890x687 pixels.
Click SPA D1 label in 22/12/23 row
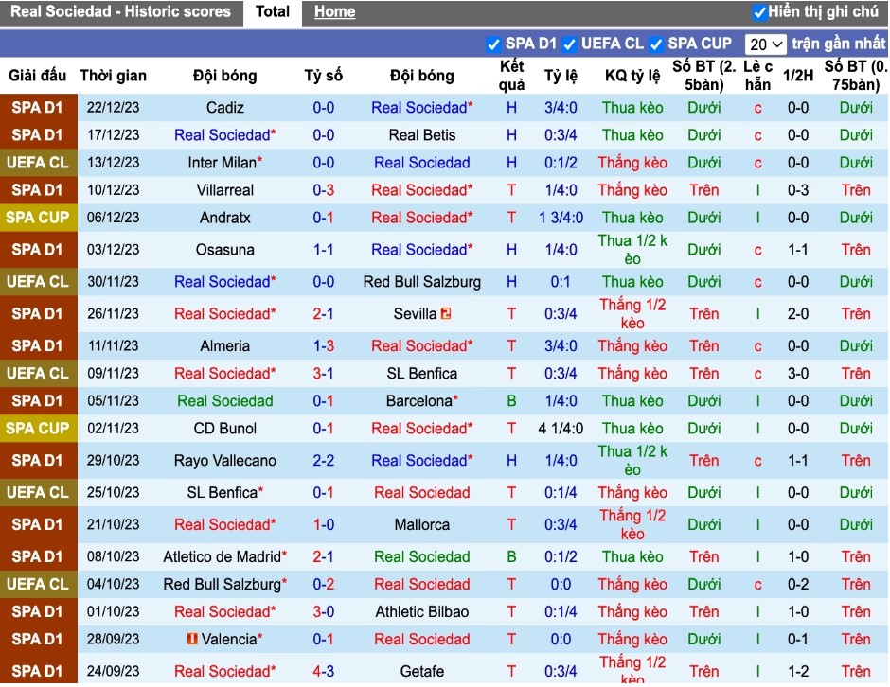[x=38, y=107]
